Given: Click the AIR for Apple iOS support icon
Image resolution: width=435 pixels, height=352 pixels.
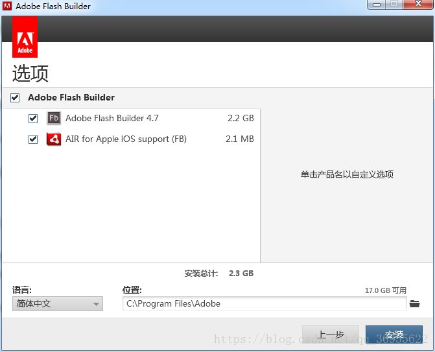Looking at the screenshot, I should (54, 139).
